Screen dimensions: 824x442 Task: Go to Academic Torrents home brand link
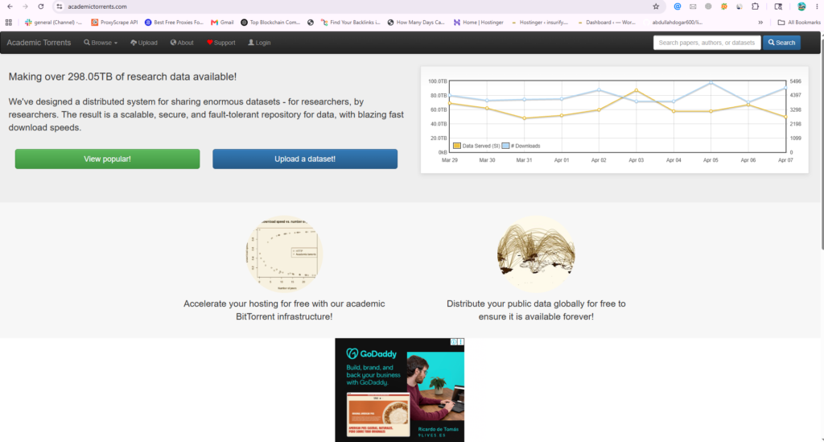[x=39, y=43]
